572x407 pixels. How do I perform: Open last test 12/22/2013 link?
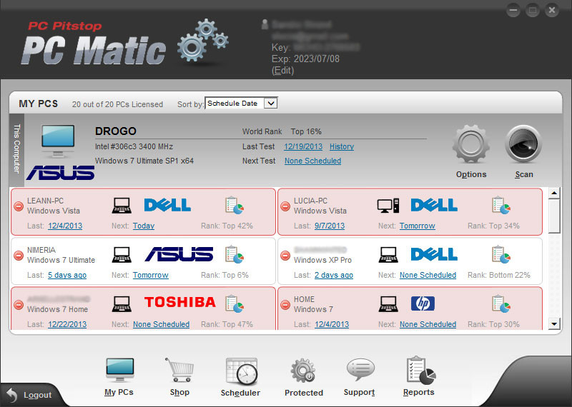pos(67,324)
